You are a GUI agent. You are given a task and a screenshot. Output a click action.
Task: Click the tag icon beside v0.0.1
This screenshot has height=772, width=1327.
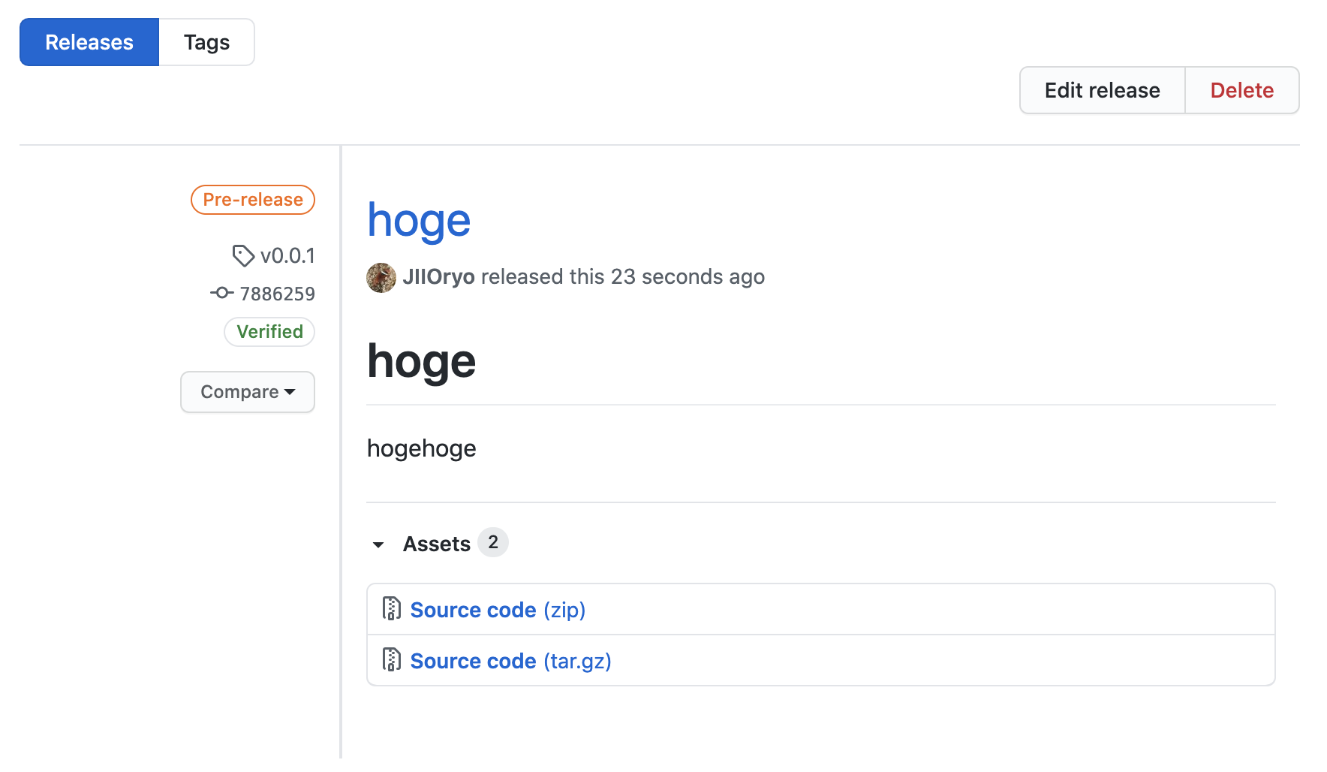tap(242, 256)
